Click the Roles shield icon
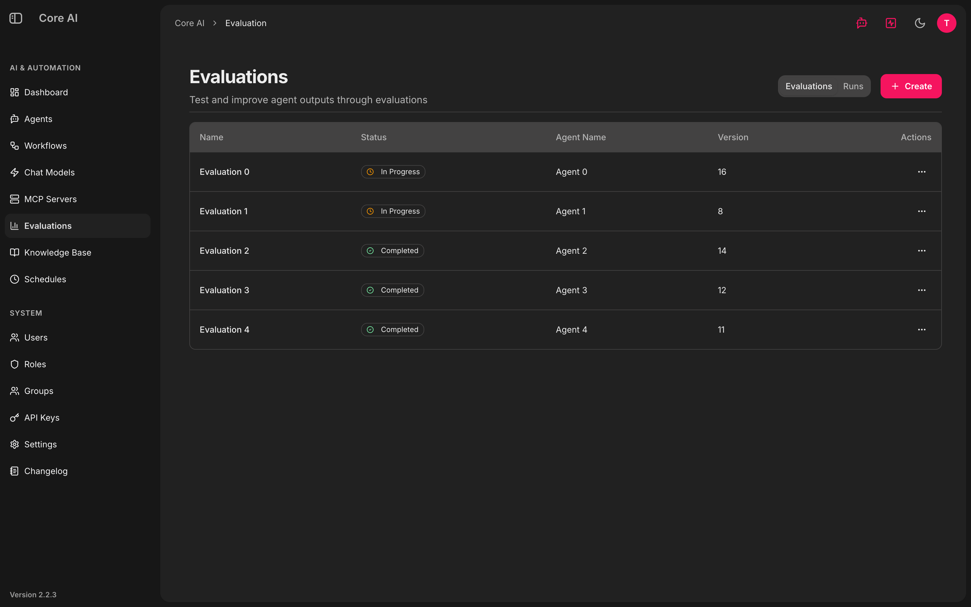 coord(15,364)
